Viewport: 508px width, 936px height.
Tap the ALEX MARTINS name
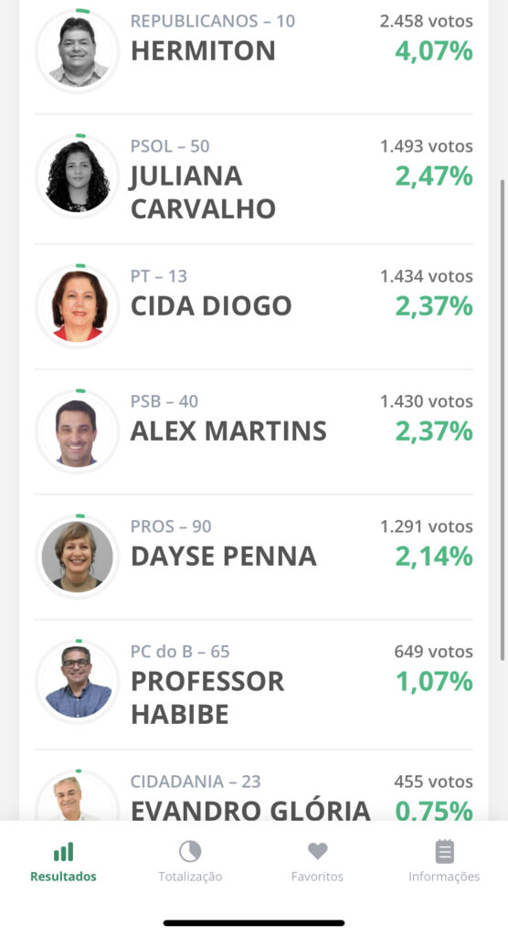pos(228,431)
